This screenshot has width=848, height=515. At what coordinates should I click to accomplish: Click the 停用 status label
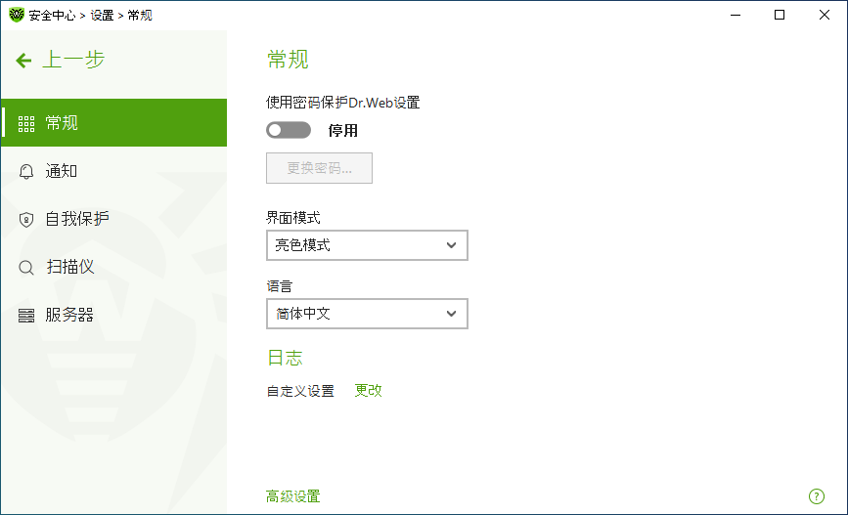(343, 130)
